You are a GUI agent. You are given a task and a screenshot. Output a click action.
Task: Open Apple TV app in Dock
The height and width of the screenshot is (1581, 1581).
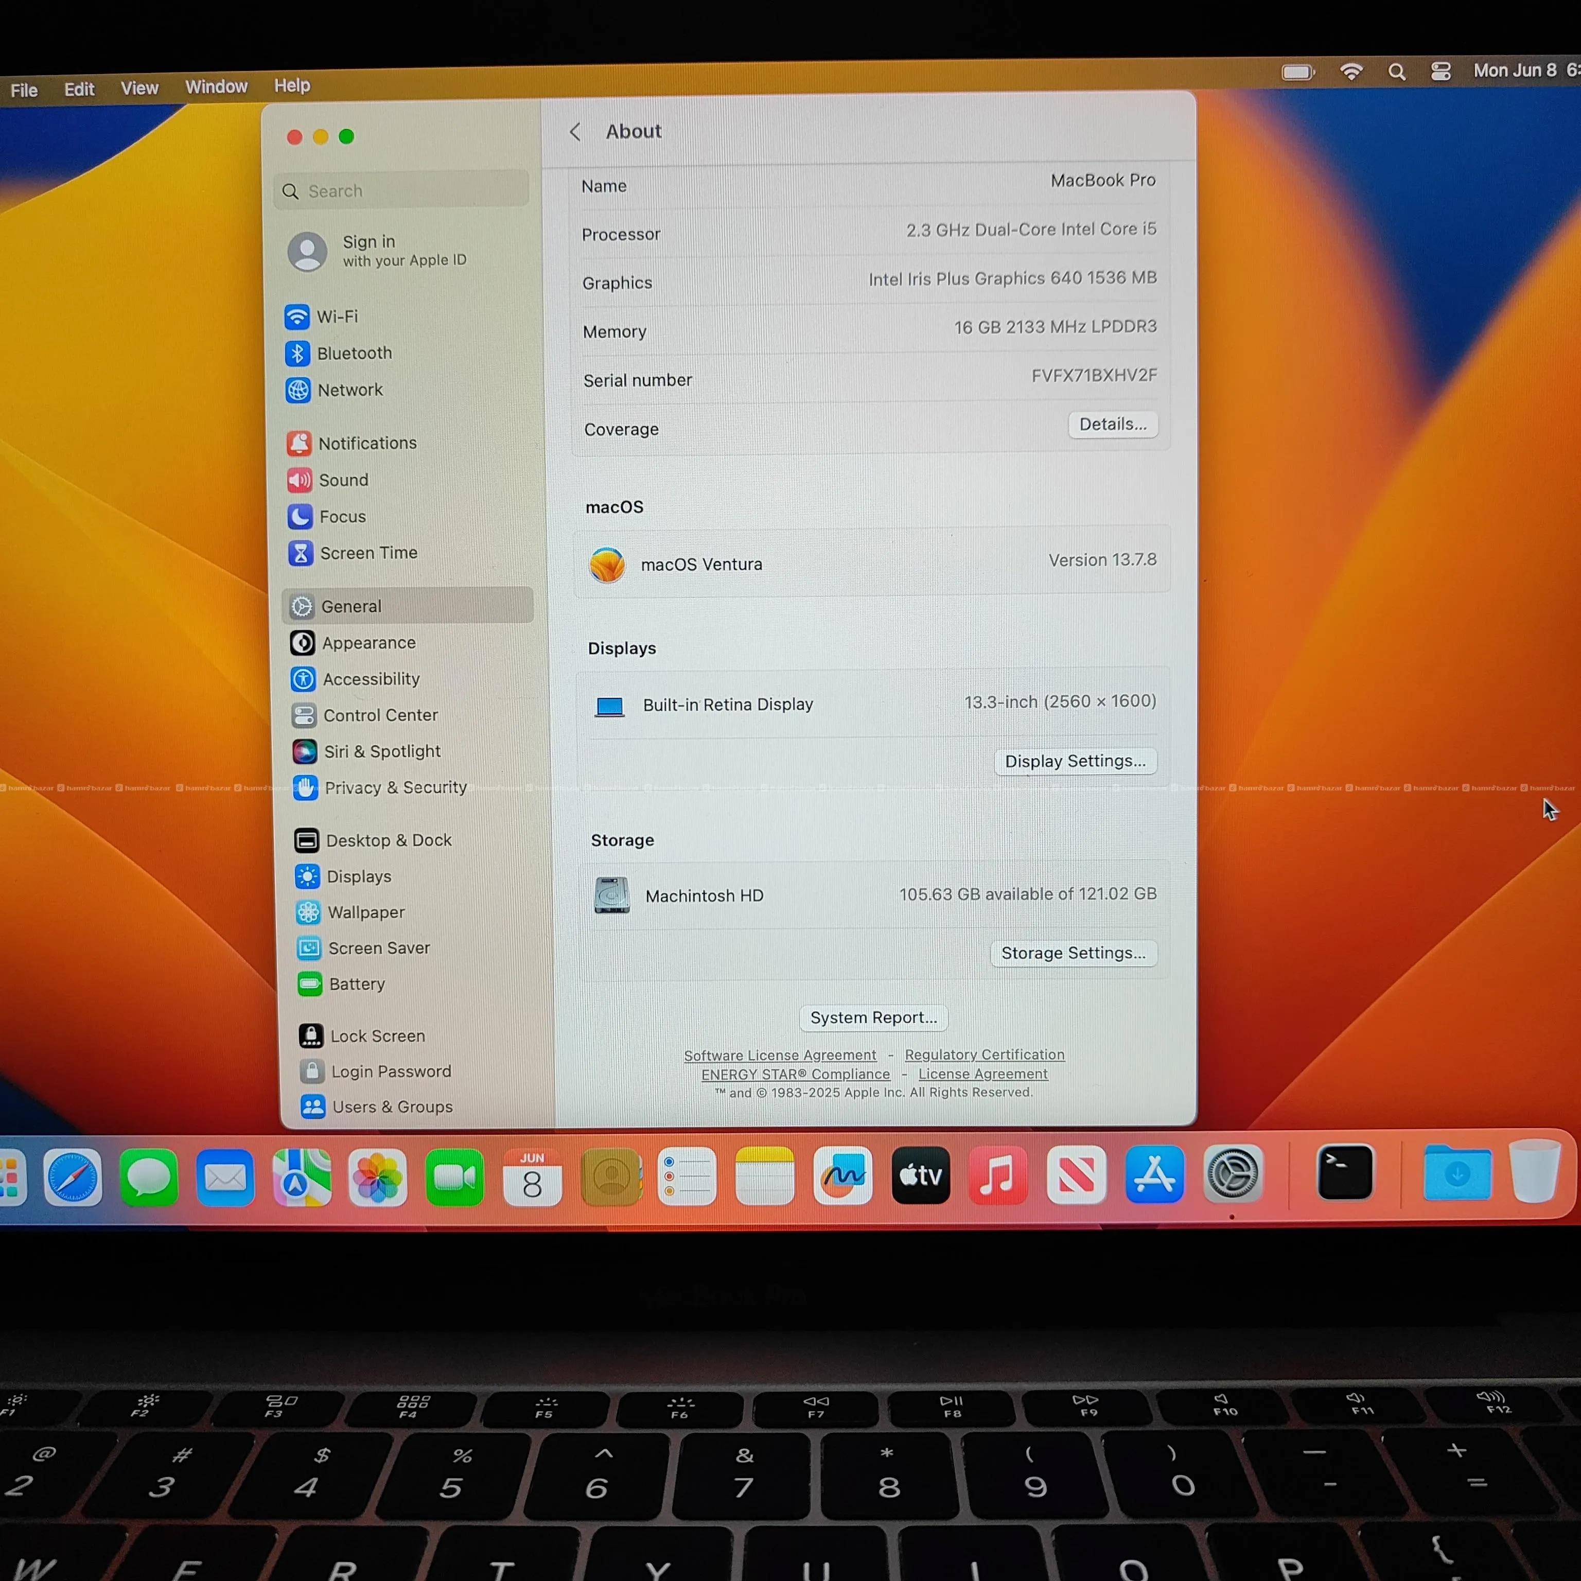[921, 1175]
